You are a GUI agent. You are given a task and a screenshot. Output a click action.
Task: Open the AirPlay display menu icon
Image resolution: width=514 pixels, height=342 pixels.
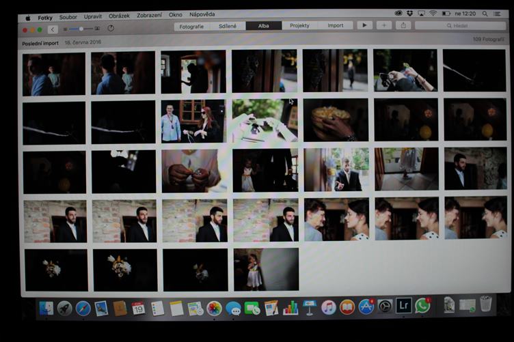point(421,14)
